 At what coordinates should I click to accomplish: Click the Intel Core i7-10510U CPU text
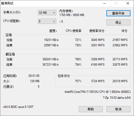98,92
